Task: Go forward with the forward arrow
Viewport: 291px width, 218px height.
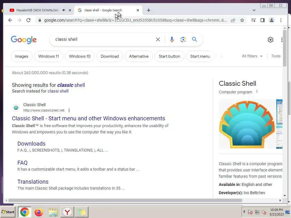Action: 19,20
